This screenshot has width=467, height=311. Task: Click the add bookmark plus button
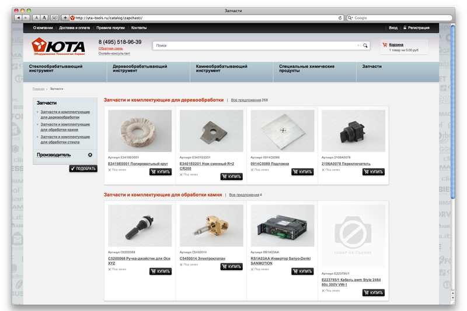click(x=65, y=18)
